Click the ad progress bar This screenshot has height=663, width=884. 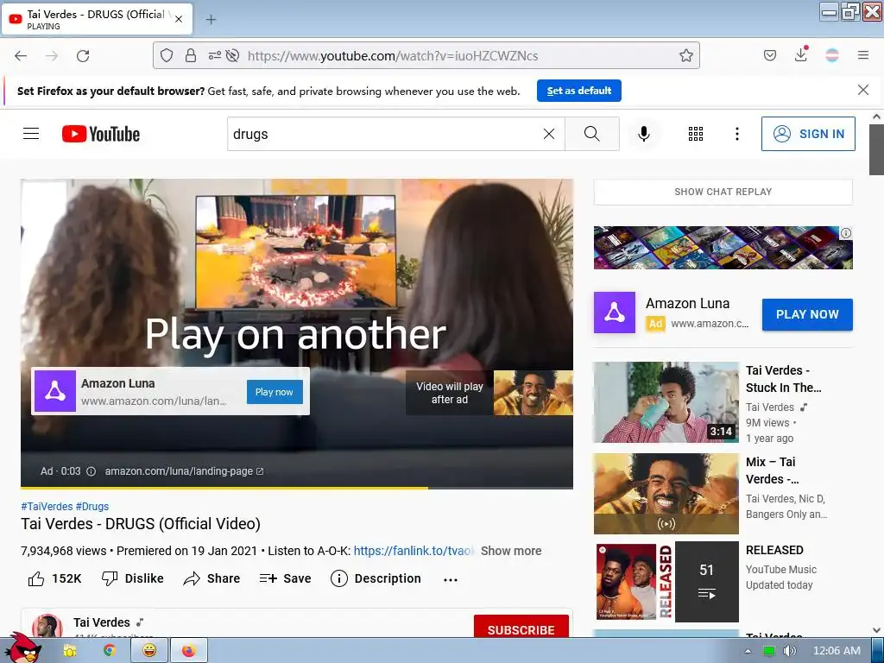[297, 487]
